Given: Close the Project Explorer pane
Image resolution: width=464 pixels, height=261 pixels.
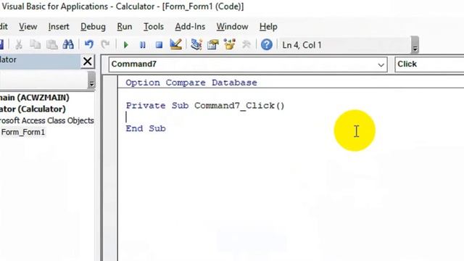Looking at the screenshot, I should (x=87, y=62).
